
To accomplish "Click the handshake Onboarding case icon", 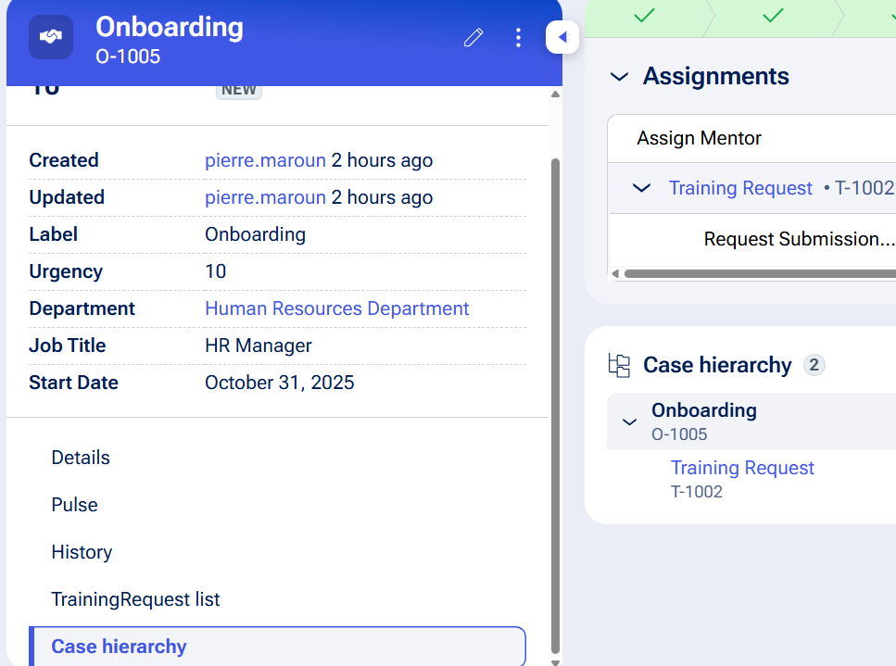I will [51, 38].
